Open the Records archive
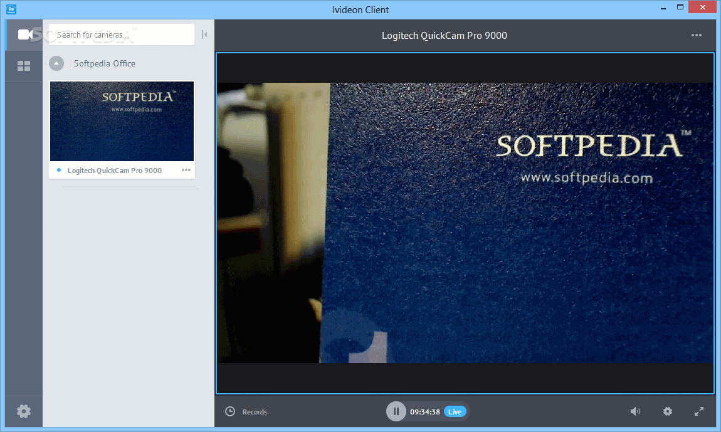The image size is (721, 432). 255,412
